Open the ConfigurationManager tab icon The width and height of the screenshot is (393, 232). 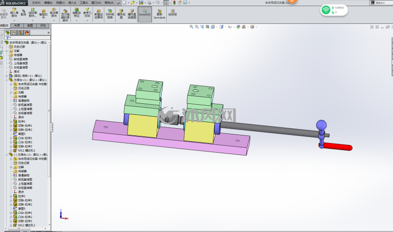click(20, 33)
